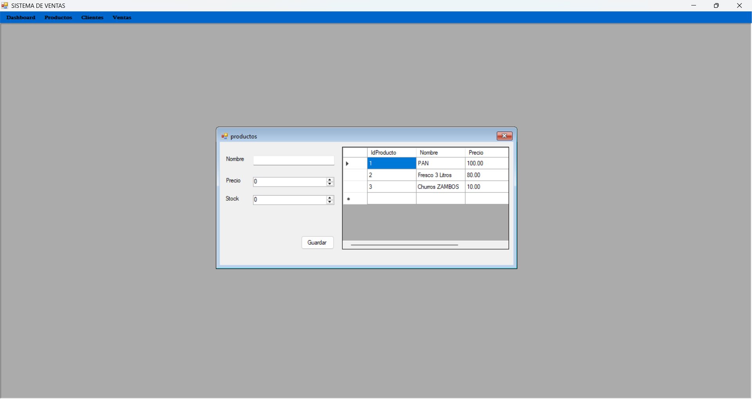Increase the Stock value with up arrow
The width and height of the screenshot is (752, 399).
pos(330,198)
